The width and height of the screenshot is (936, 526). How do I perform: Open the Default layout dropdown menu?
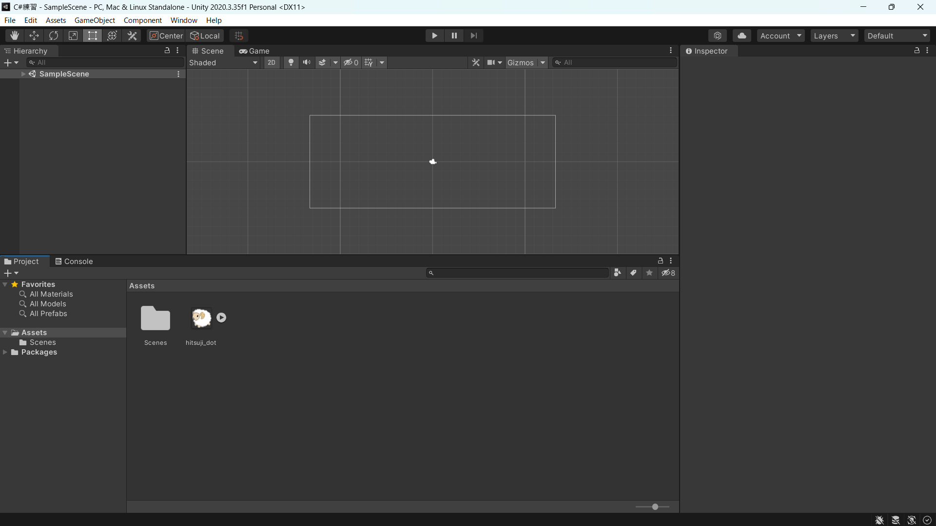[897, 36]
